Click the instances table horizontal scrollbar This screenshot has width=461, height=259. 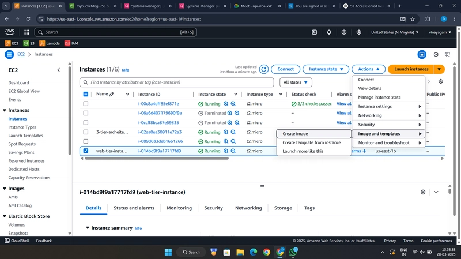(x=157, y=159)
